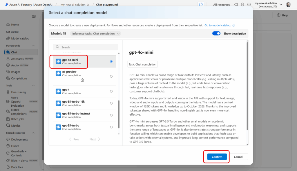Click the description panel scroll-down arrow
This screenshot has height=171, width=297.
tap(247, 145)
